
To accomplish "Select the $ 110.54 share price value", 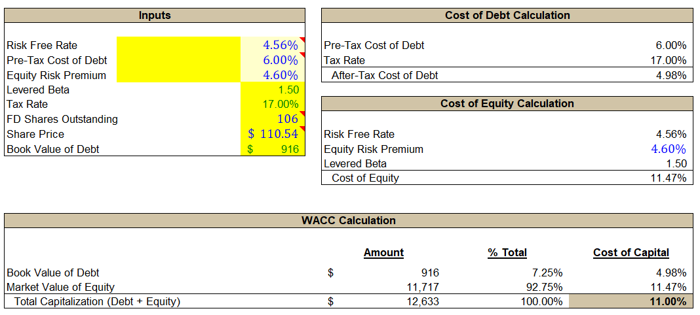I will pos(273,133).
